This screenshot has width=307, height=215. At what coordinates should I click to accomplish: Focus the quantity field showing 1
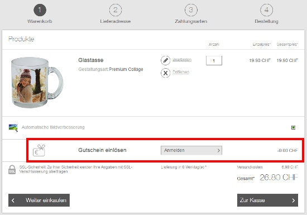(214, 60)
